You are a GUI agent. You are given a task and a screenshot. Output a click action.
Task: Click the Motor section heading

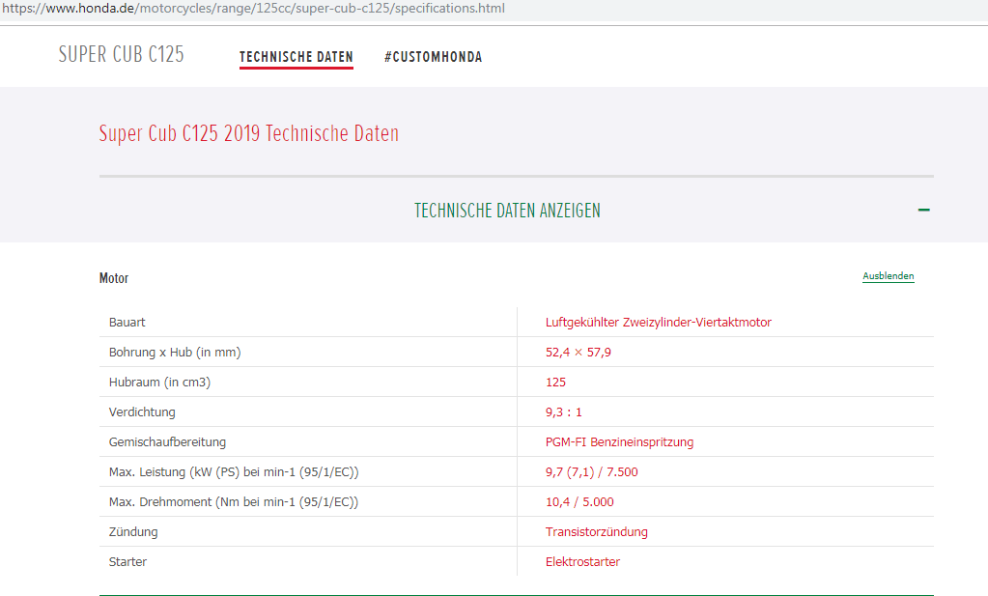tap(114, 278)
